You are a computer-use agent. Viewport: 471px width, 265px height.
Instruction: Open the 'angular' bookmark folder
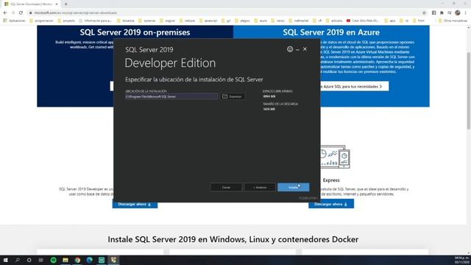click(x=167, y=21)
